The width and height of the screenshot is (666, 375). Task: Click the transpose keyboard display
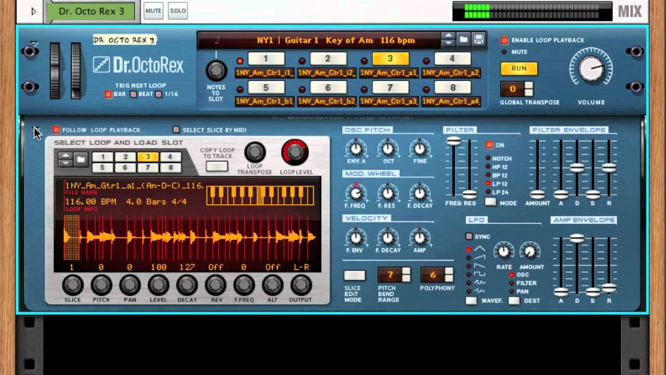pos(260,196)
